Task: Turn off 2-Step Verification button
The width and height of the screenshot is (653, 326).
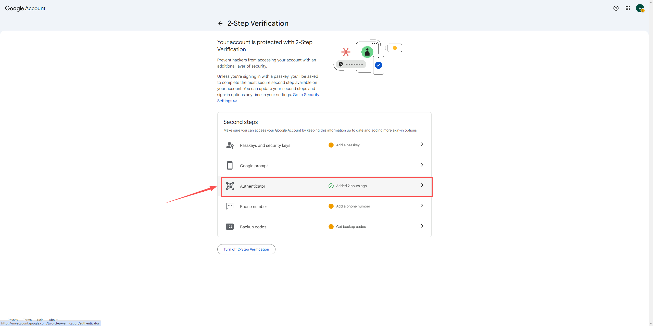Action: coord(246,249)
